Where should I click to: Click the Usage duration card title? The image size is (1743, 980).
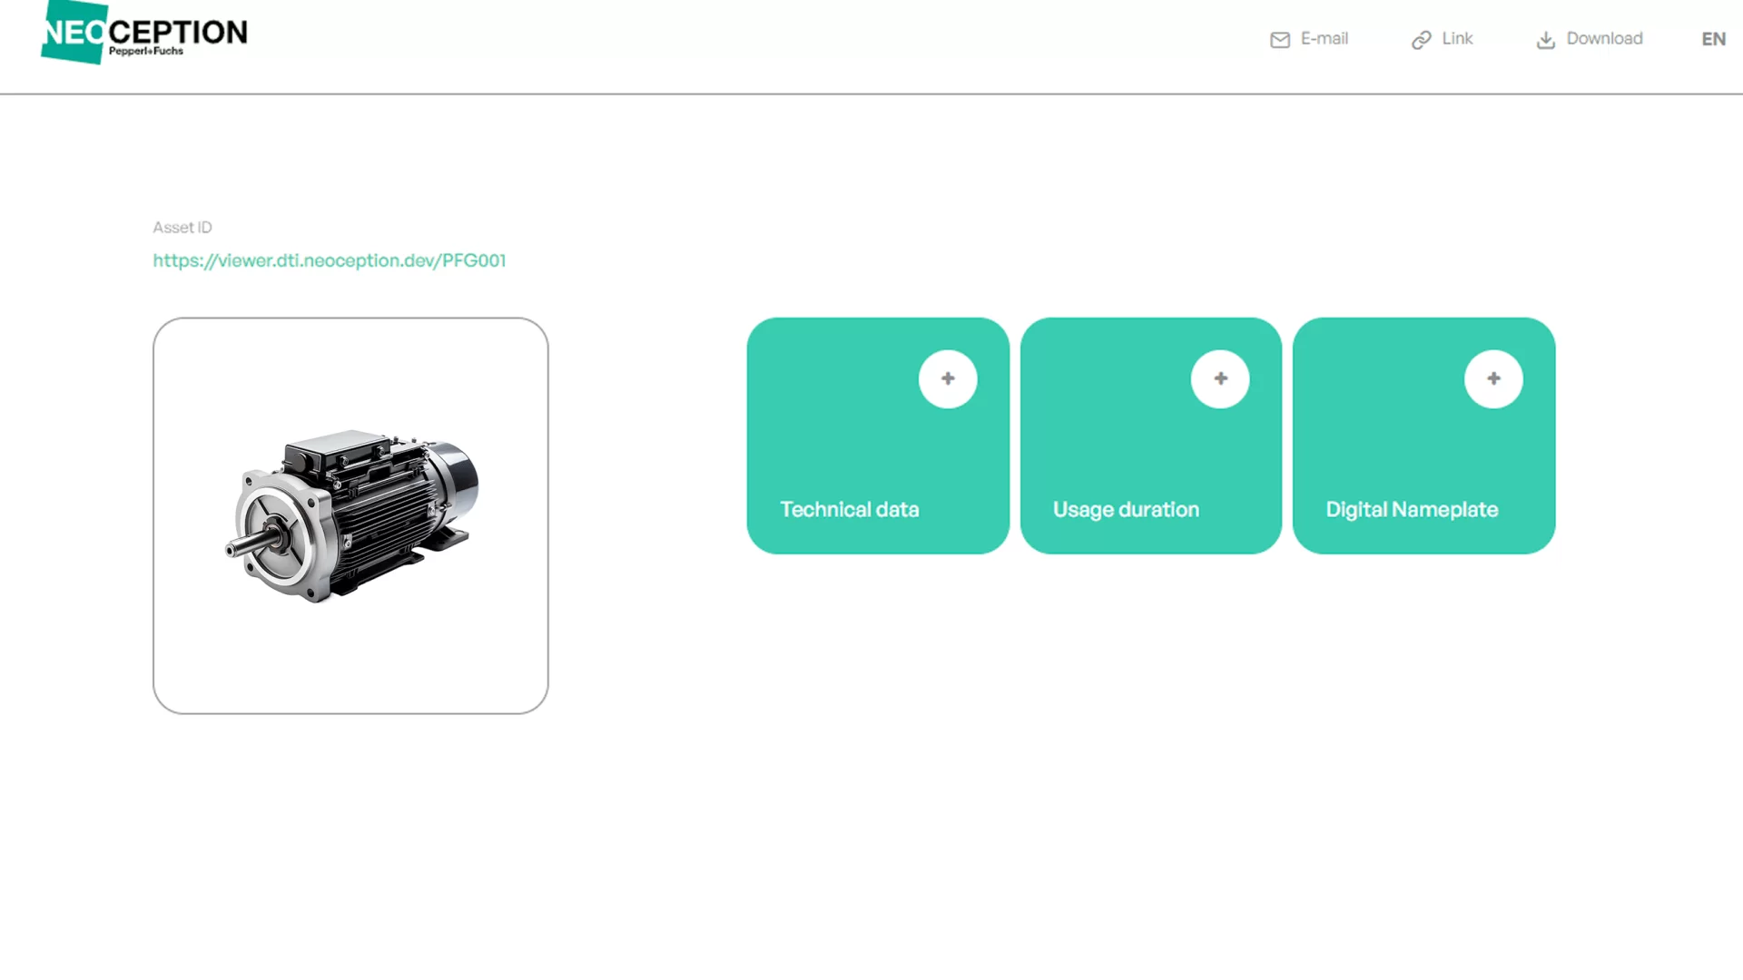point(1126,510)
